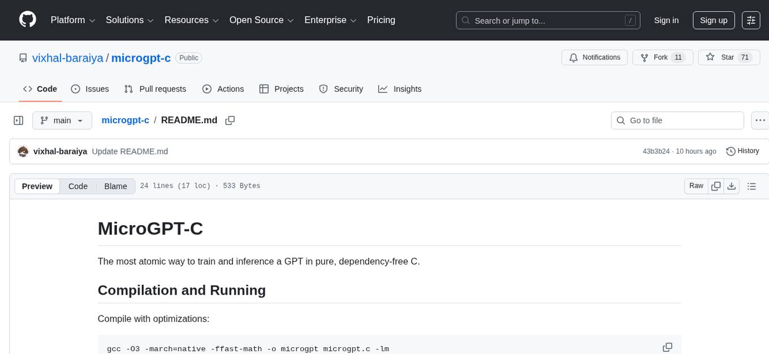769x354 pixels.
Task: Expand the Solutions navigation menu
Action: (x=129, y=20)
